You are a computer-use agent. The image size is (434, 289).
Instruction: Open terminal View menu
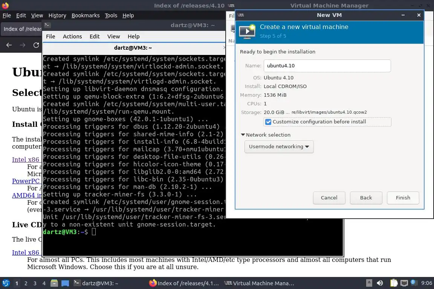point(113,37)
